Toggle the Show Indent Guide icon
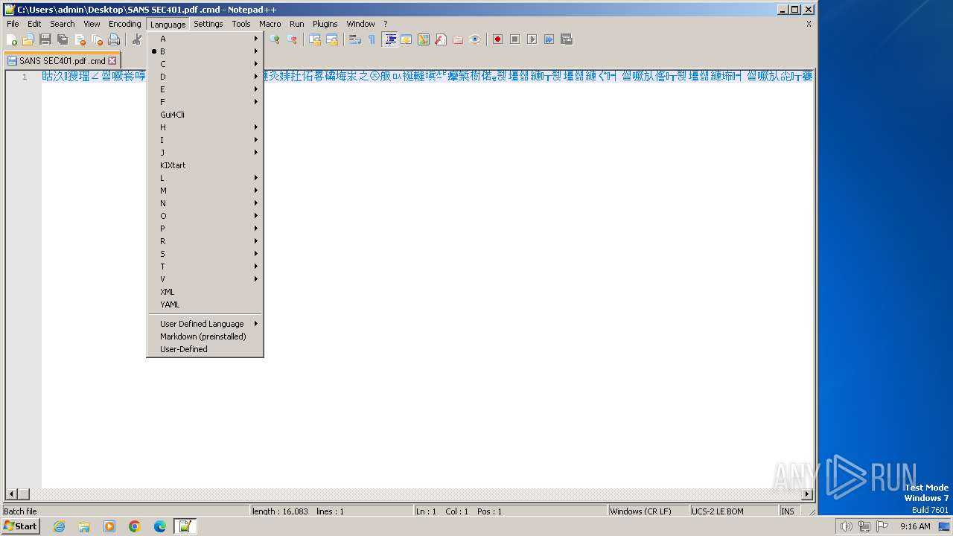This screenshot has width=953, height=536. [x=389, y=39]
